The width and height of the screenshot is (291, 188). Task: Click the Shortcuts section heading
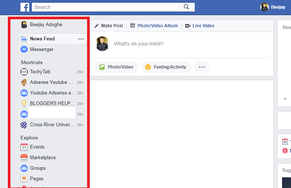(31, 62)
